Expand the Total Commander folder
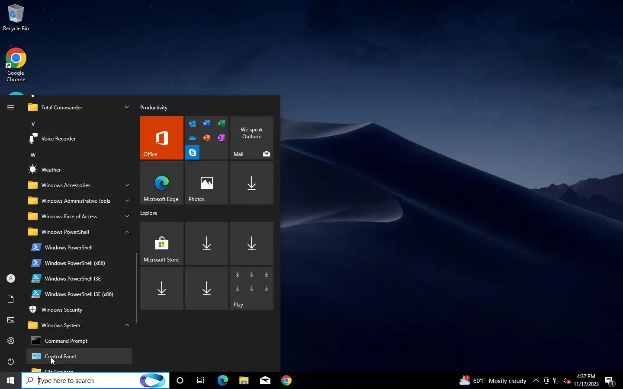623x389 pixels. coord(79,107)
